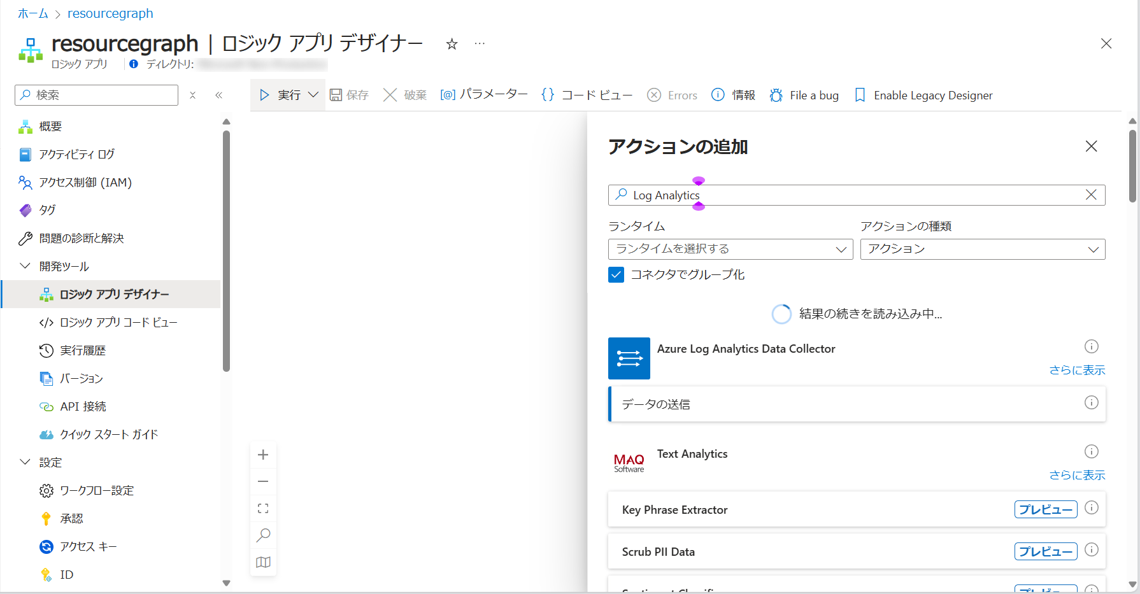Clear the Log Analytics search text
Viewport: 1140px width, 594px height.
click(x=1091, y=195)
